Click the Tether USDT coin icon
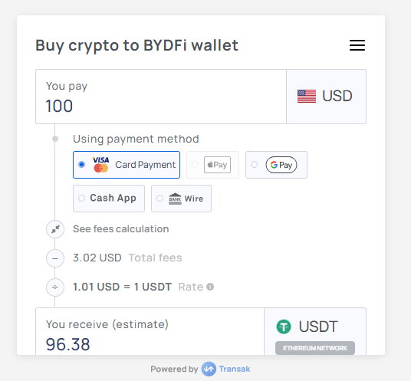Image resolution: width=411 pixels, height=381 pixels. 284,327
